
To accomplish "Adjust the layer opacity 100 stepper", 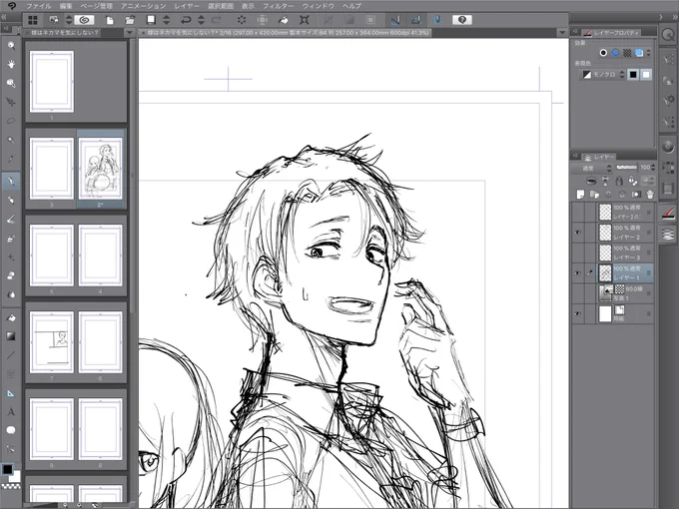I will click(653, 168).
